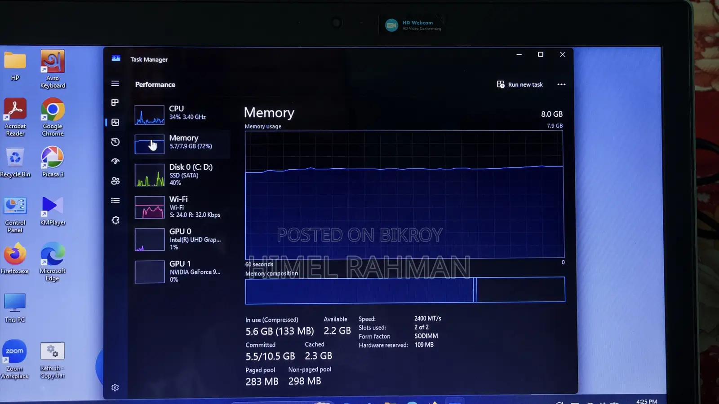The image size is (719, 404).
Task: Open the Details page sidebar icon
Action: [x=115, y=200]
